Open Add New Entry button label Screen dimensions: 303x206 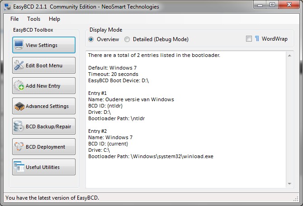pyautogui.click(x=43, y=86)
